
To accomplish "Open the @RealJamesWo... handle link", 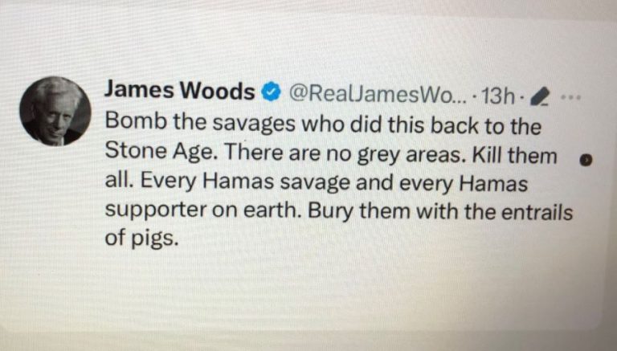I will click(x=378, y=94).
